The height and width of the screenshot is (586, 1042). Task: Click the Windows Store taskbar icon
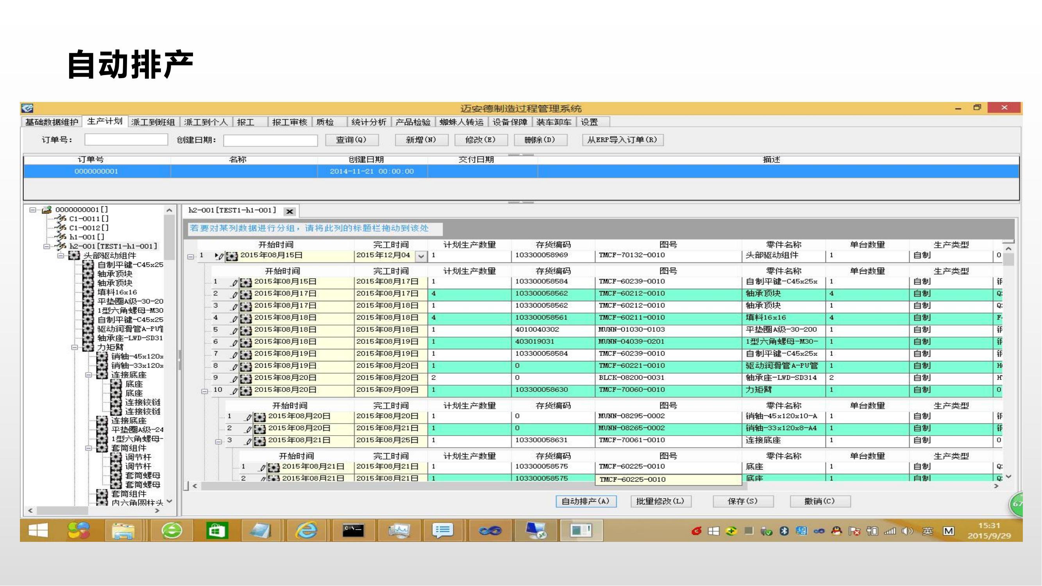click(217, 531)
